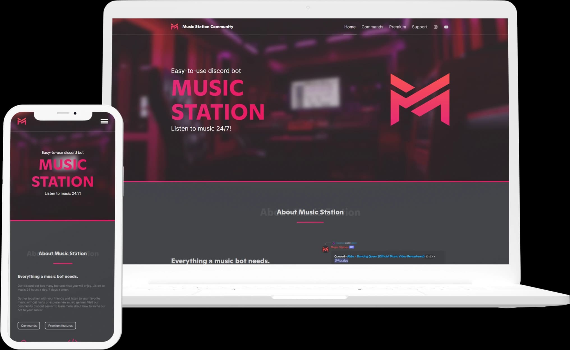Image resolution: width=570 pixels, height=350 pixels.
Task: Open the Premium nav item
Action: 397,27
